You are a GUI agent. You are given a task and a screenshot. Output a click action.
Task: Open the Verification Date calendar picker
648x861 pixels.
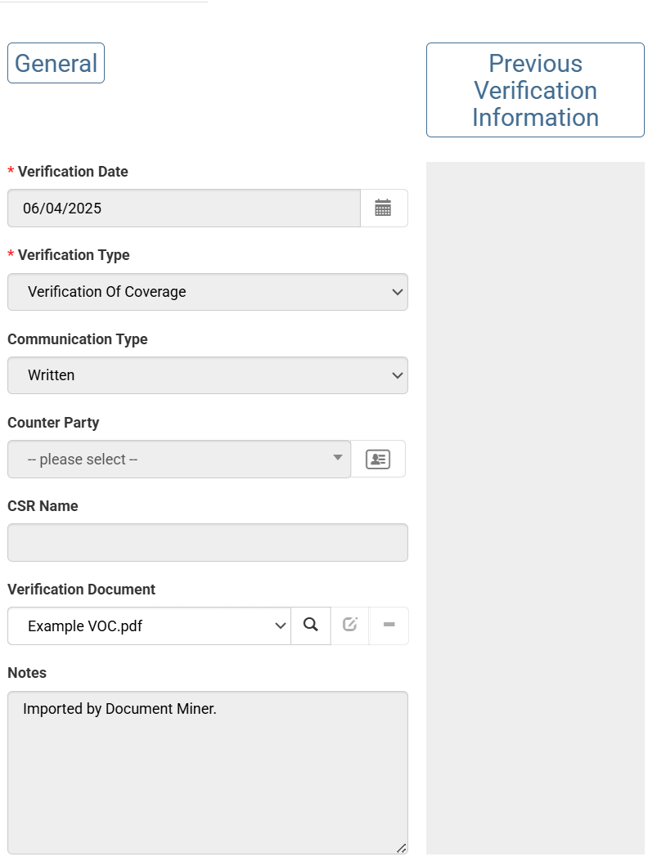coord(383,209)
